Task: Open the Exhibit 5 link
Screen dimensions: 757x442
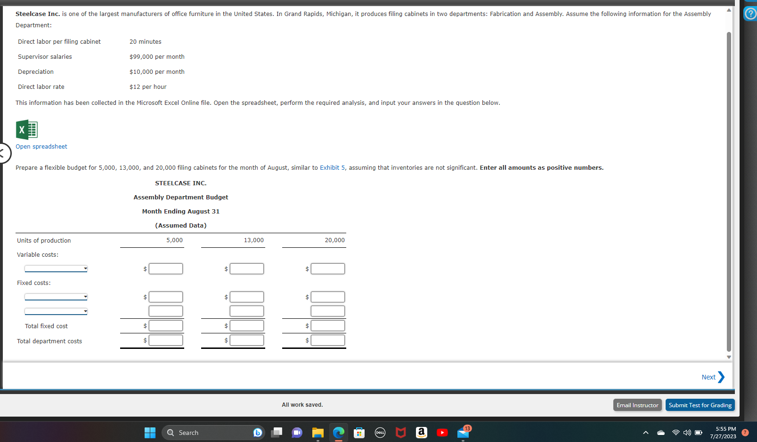Action: point(333,167)
